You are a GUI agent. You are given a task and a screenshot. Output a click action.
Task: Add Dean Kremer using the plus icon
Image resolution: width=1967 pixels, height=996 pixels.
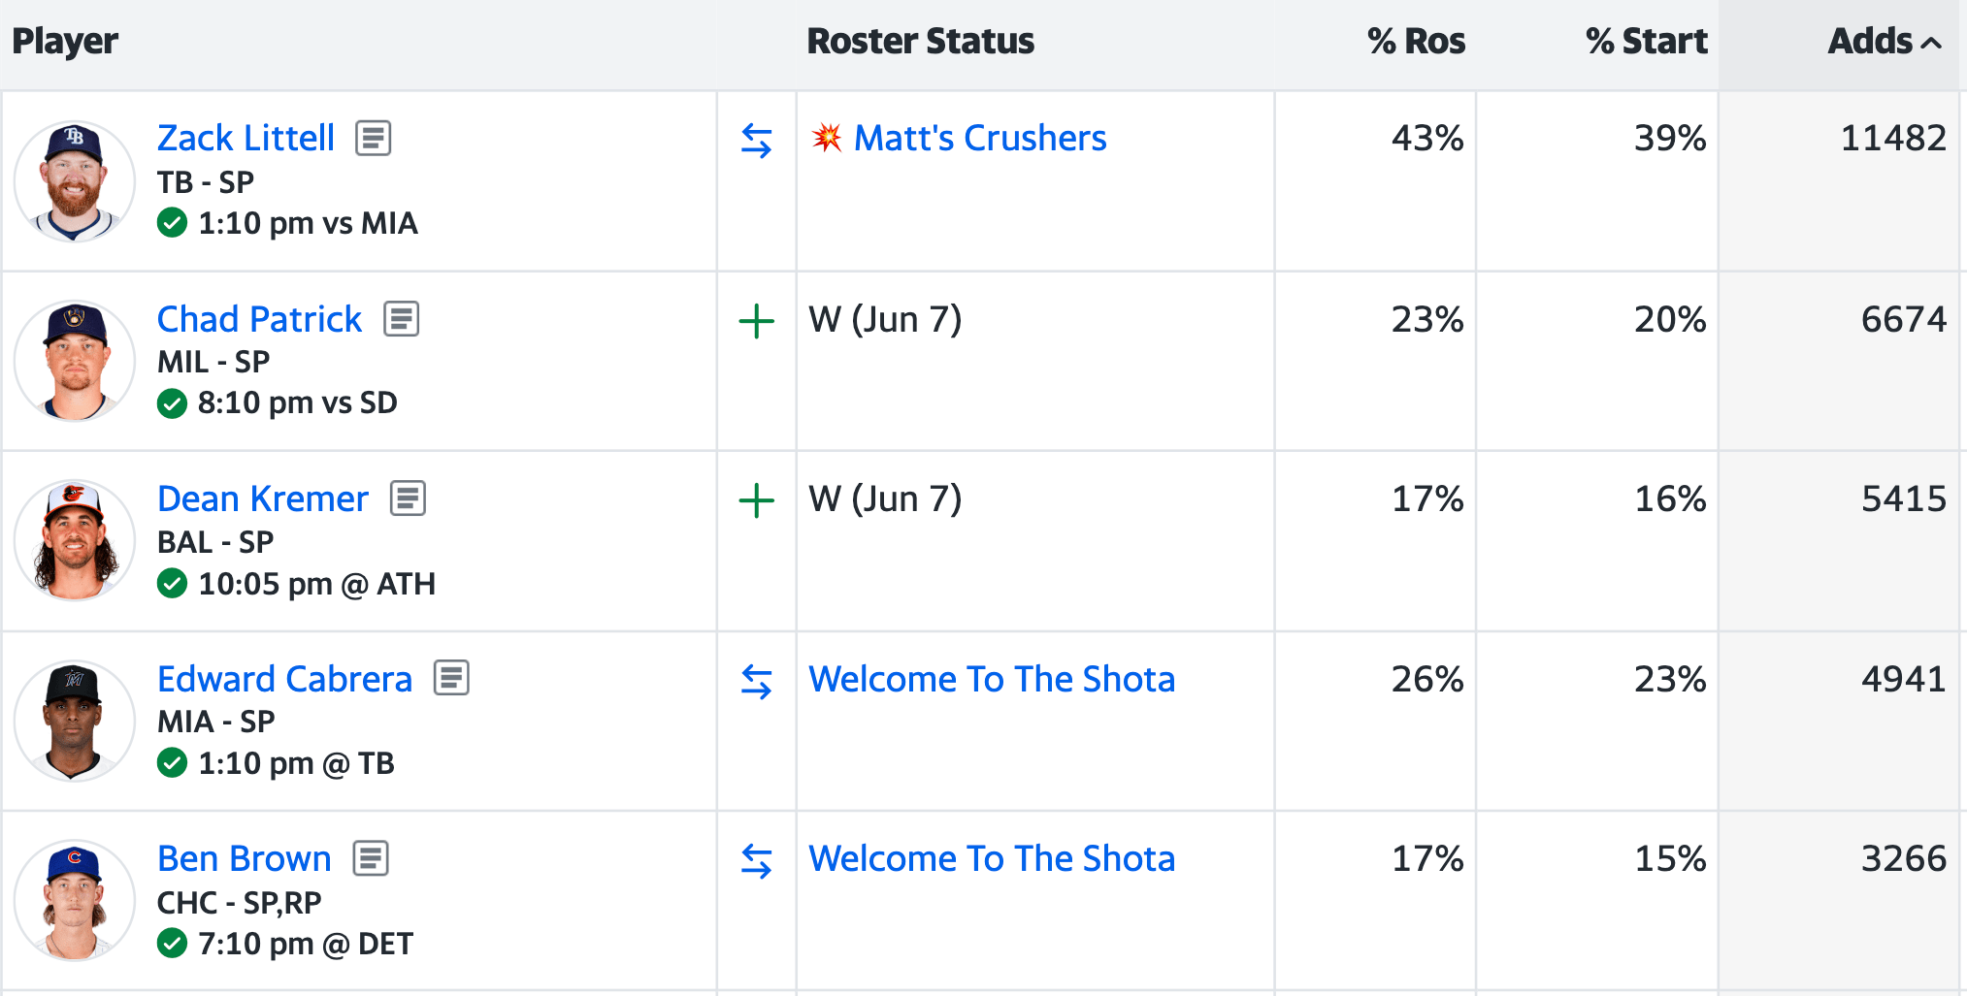tap(757, 500)
